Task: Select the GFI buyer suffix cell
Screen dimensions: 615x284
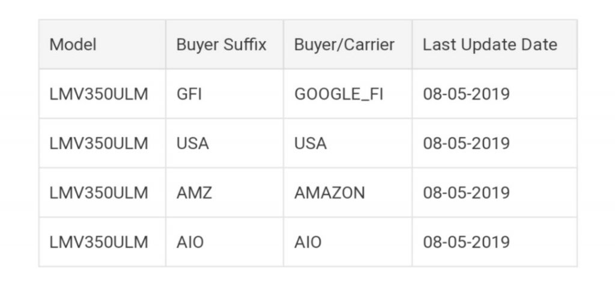Action: (189, 94)
